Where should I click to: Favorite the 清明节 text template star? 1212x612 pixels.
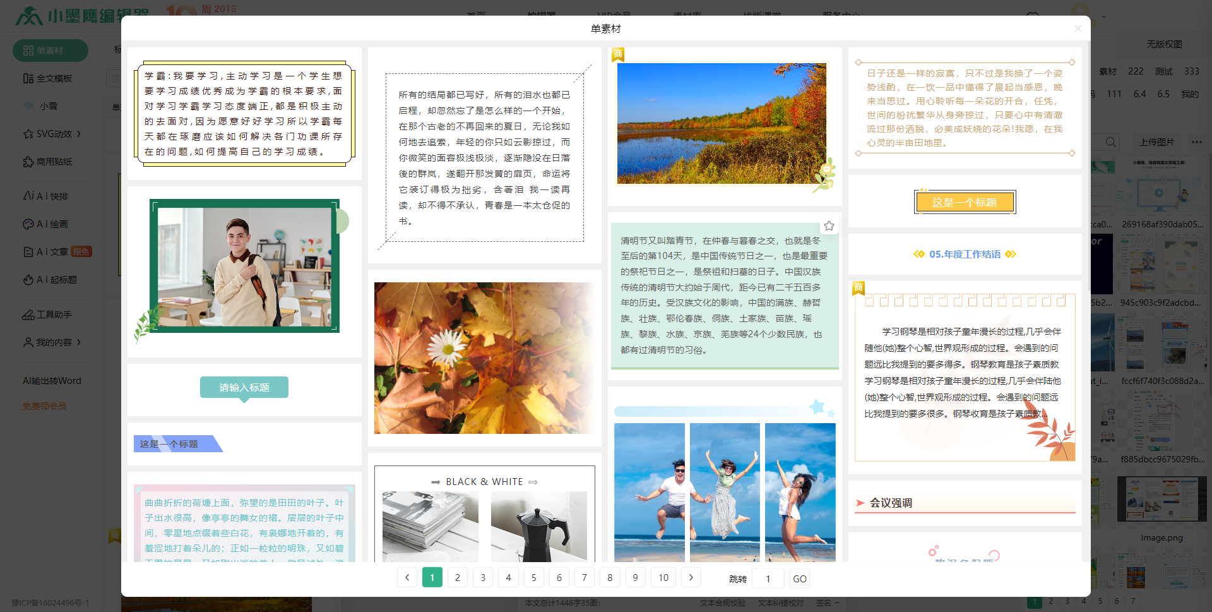point(829,225)
